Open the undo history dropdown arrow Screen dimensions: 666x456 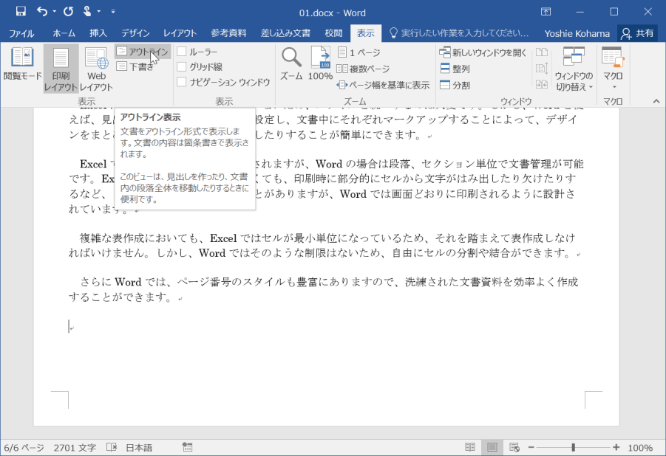pos(55,12)
